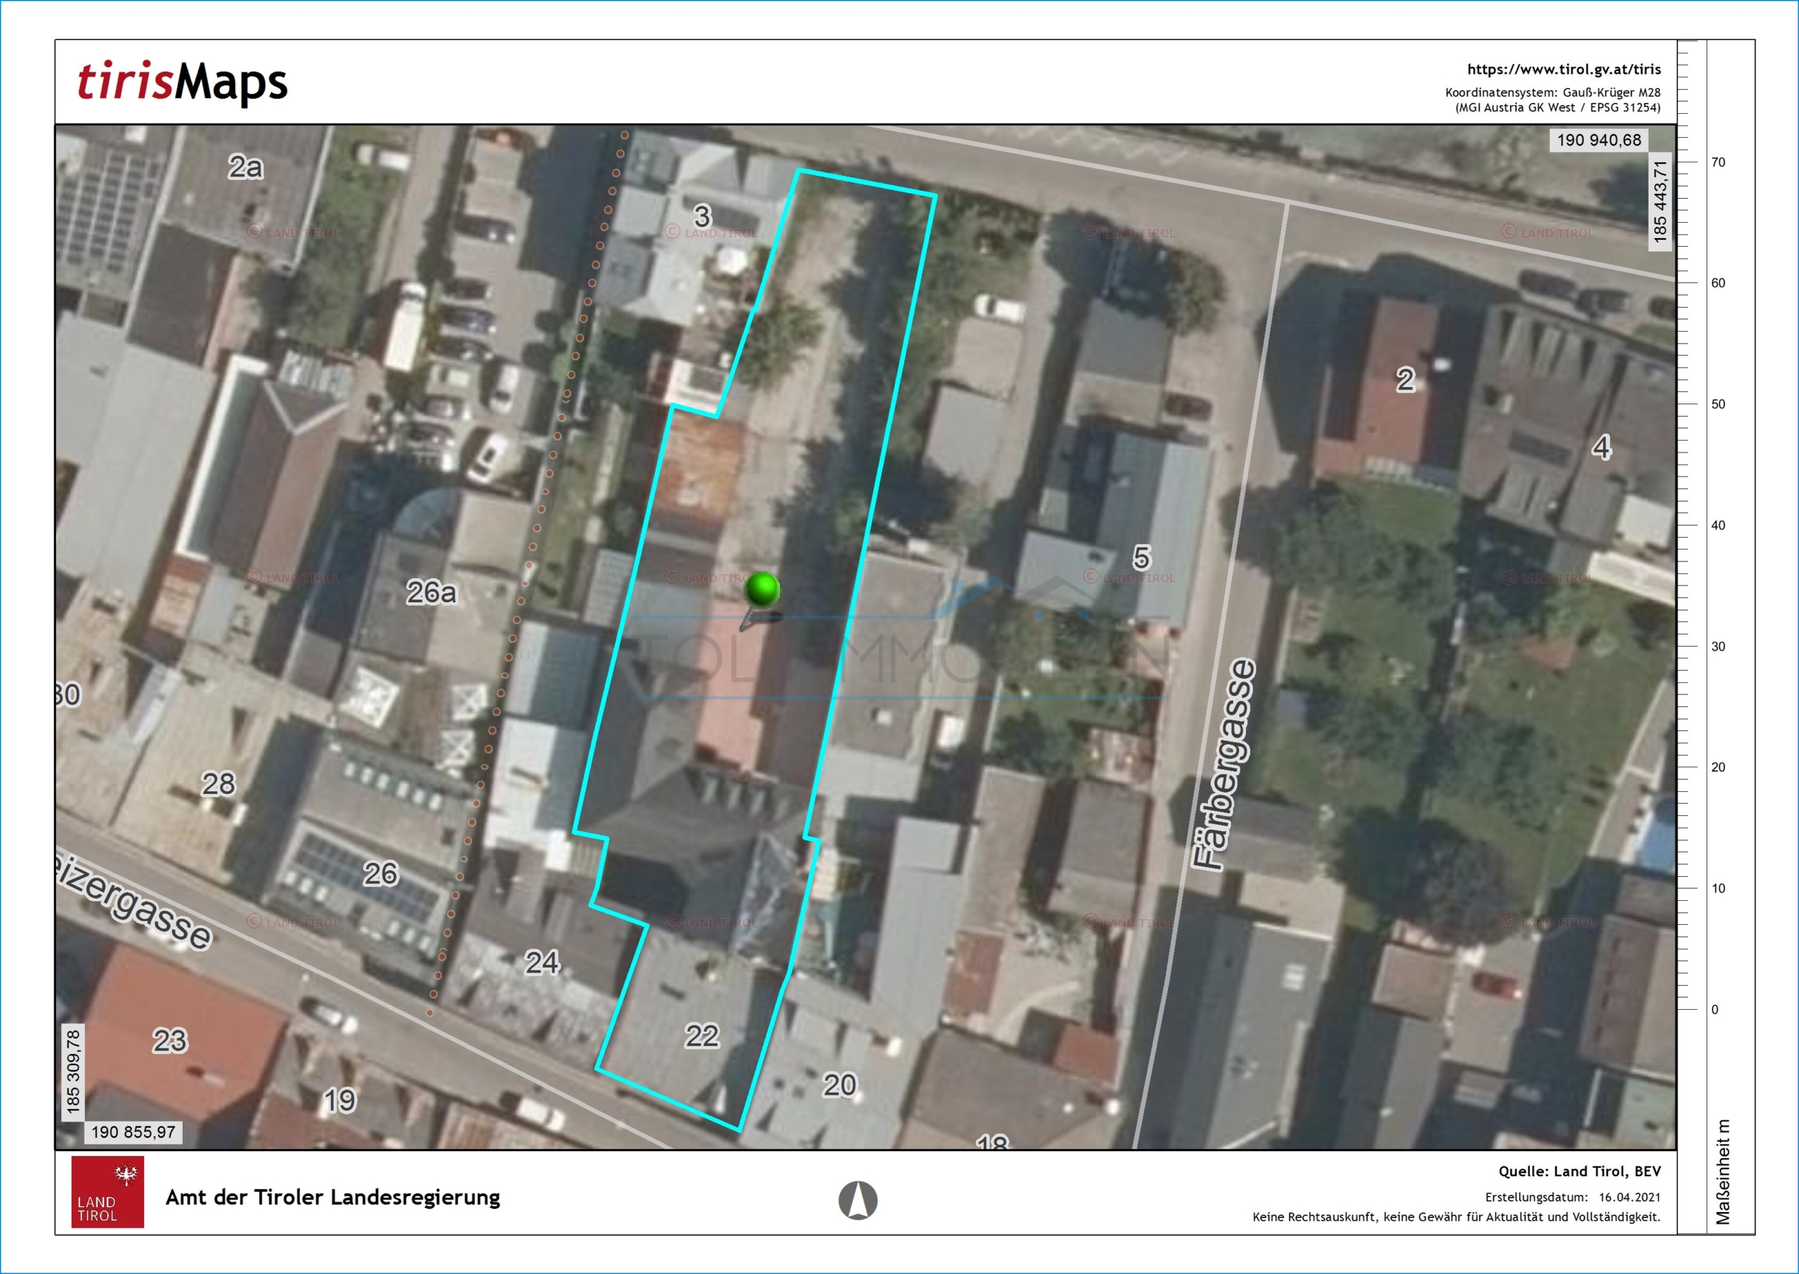Click the north arrow compass icon
Viewport: 1799px width, 1274px height.
857,1200
